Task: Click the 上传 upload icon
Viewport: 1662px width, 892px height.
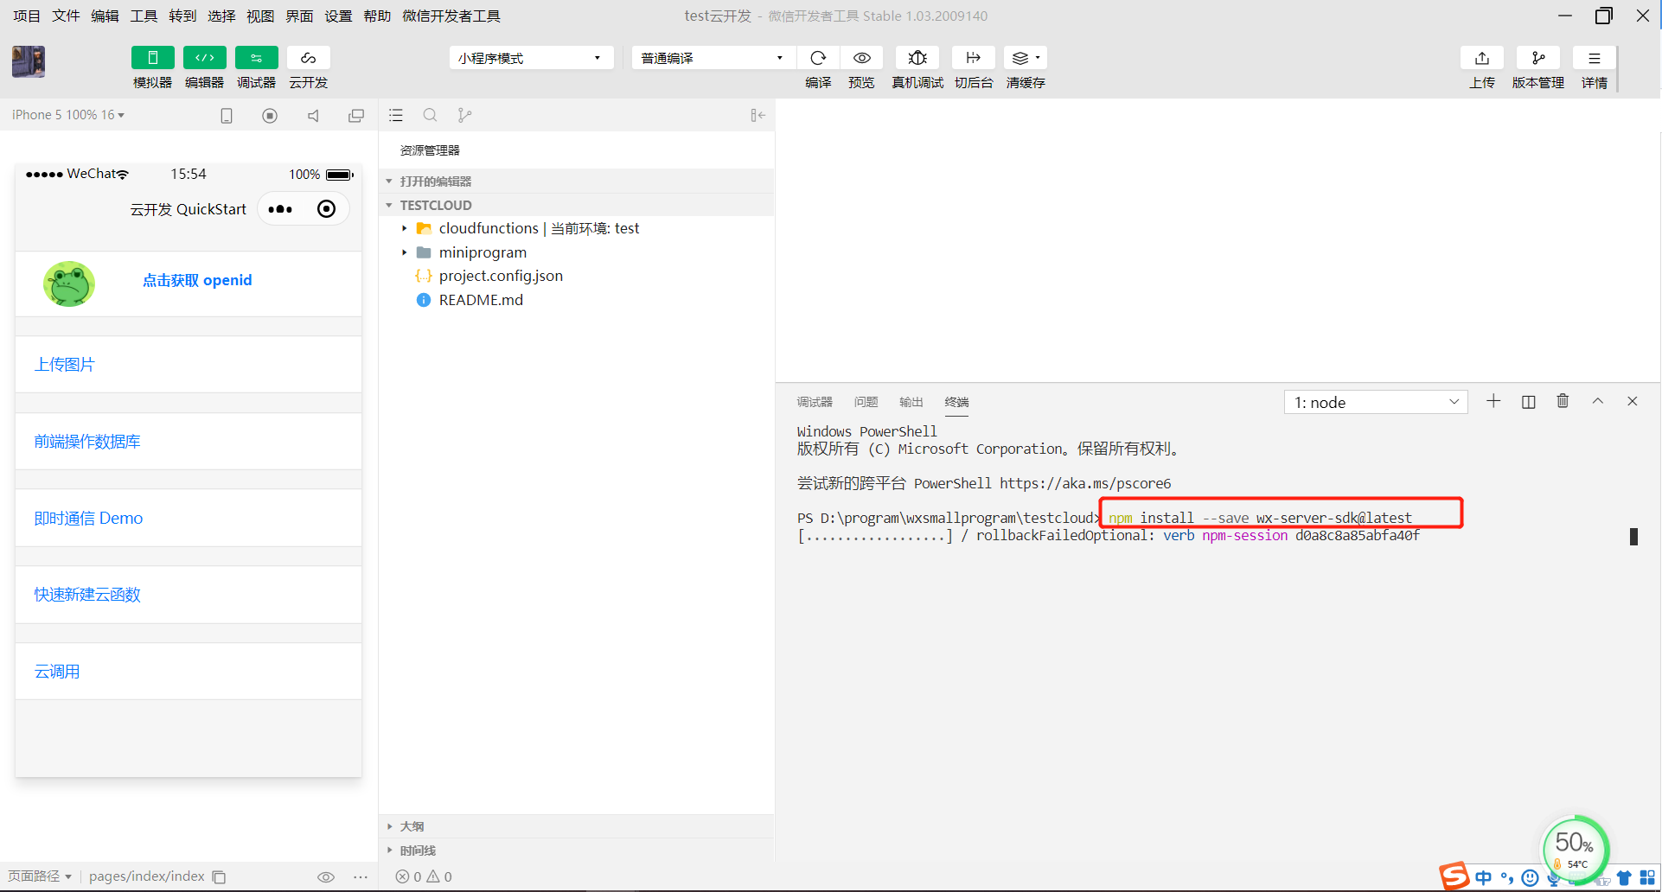Action: [1481, 57]
